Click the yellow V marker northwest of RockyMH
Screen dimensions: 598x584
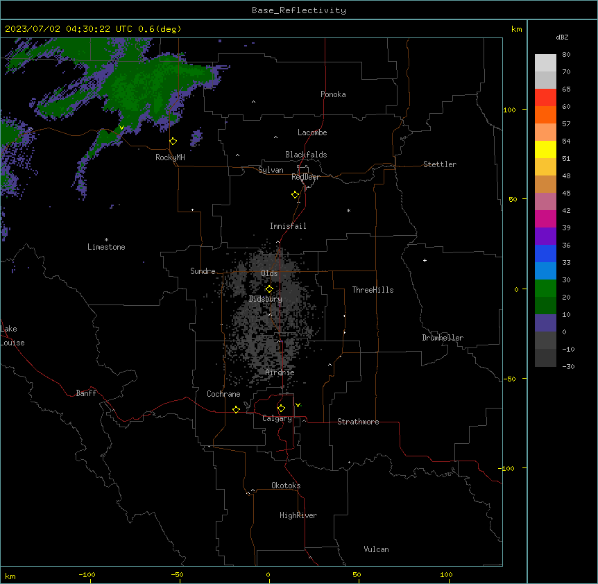coord(121,128)
